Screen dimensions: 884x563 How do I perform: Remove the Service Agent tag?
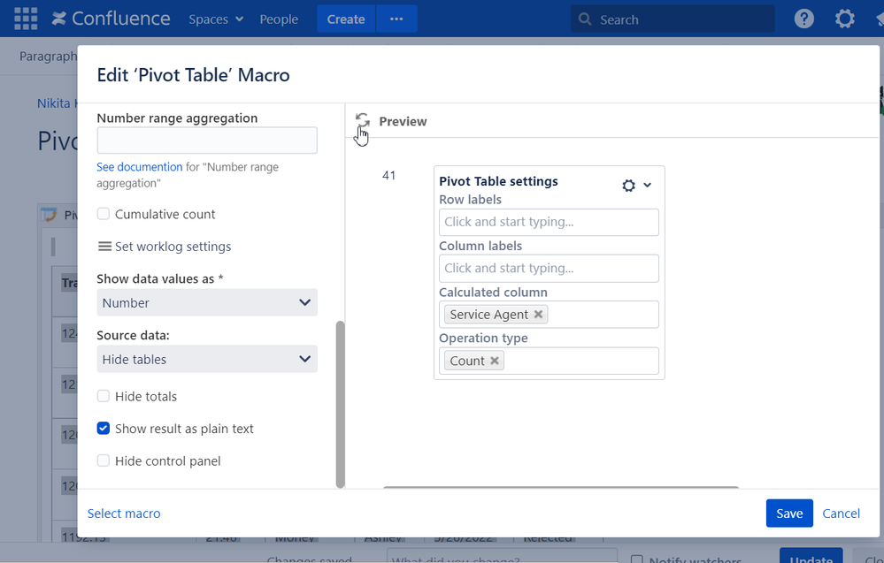[538, 314]
